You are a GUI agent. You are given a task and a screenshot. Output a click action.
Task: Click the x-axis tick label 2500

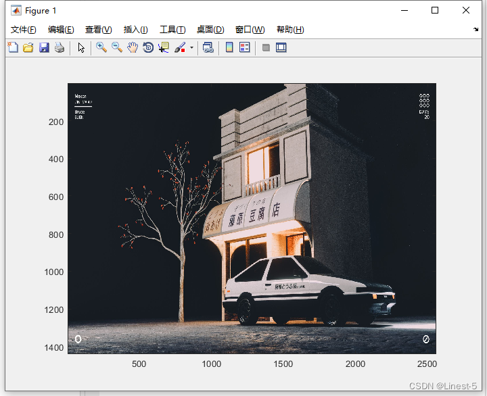(427, 364)
